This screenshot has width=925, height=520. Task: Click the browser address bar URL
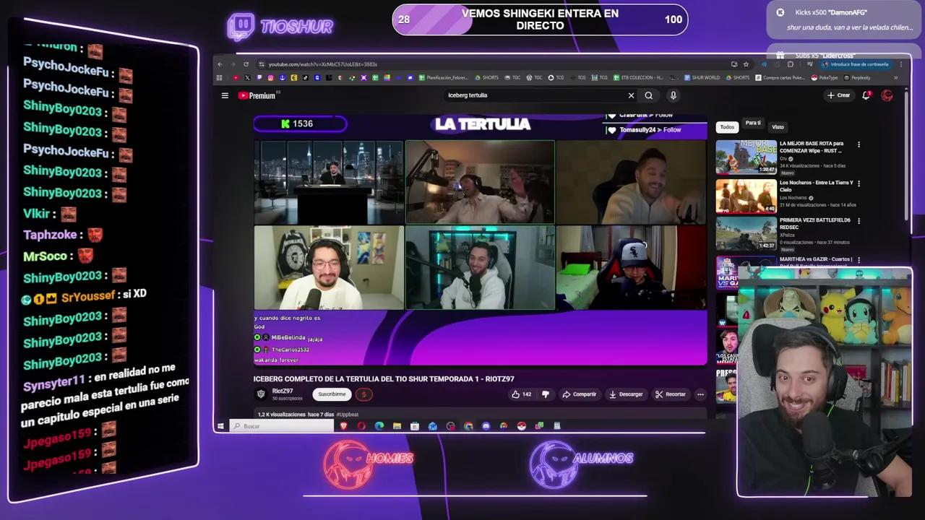322,64
